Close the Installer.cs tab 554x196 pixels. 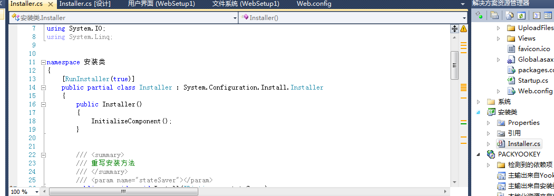pos(51,4)
